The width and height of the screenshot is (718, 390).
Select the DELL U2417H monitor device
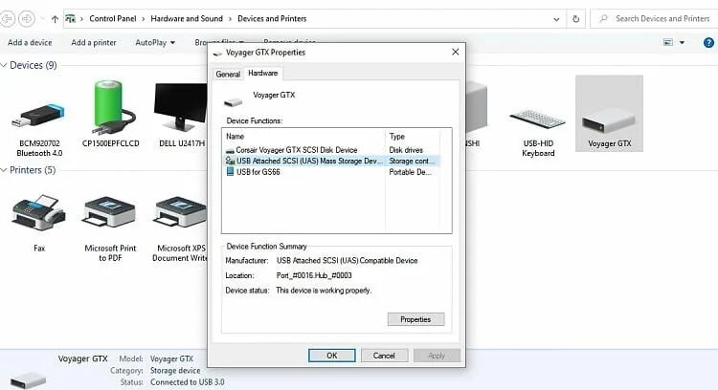180,106
